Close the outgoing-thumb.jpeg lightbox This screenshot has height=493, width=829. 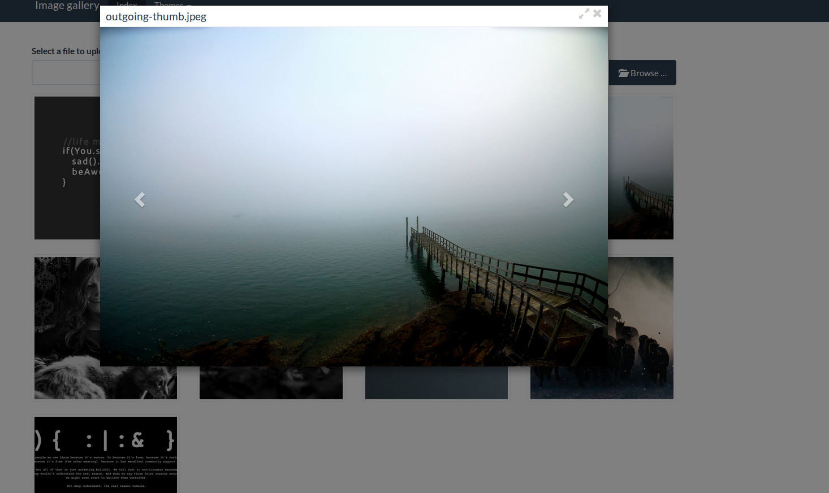597,13
